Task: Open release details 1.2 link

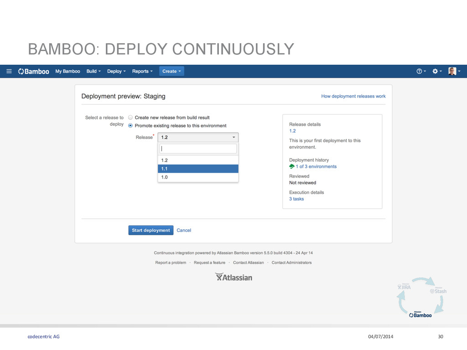Action: (292, 131)
